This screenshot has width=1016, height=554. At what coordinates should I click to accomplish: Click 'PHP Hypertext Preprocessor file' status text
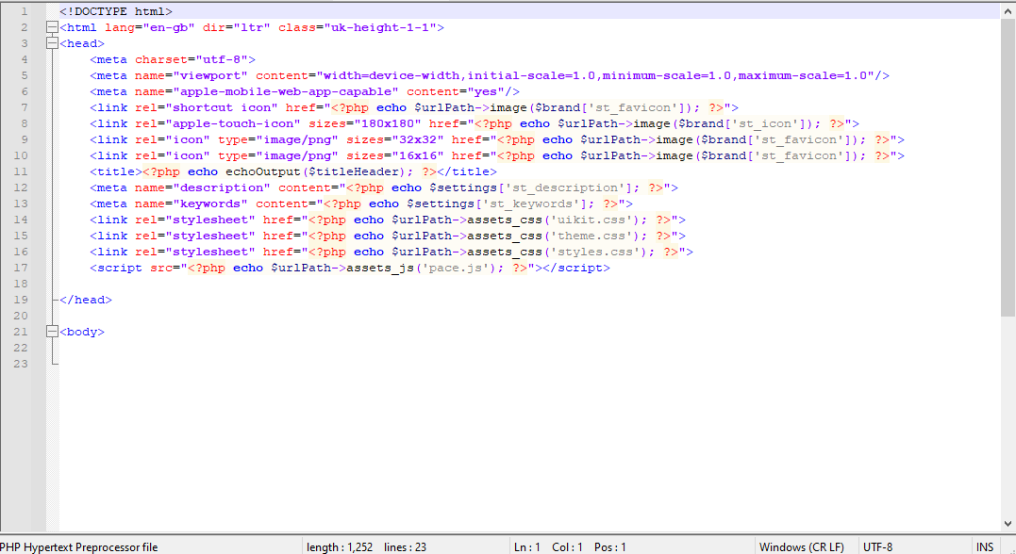point(79,546)
